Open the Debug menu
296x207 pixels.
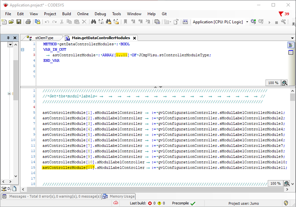[x=100, y=14]
